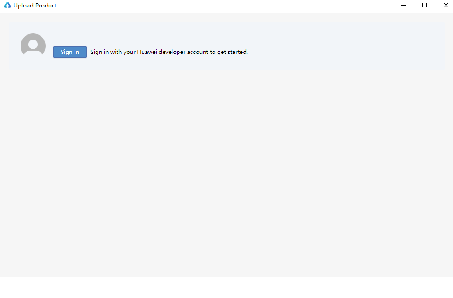Click the words "Sign in with" starting the prompt
The height and width of the screenshot is (298, 453).
tap(106, 52)
